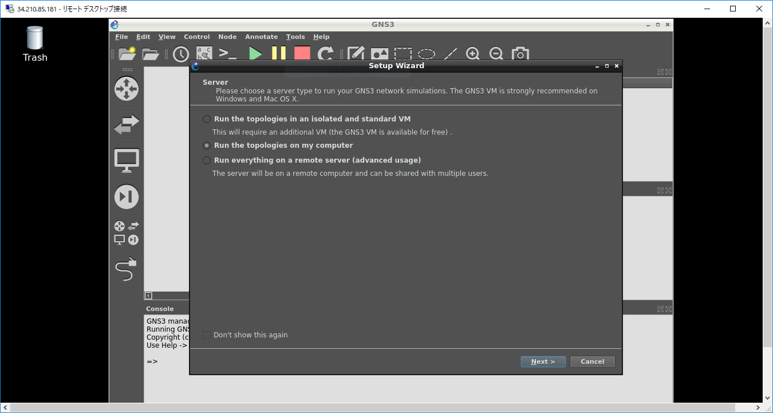Close the middle right dock panel

click(668, 190)
